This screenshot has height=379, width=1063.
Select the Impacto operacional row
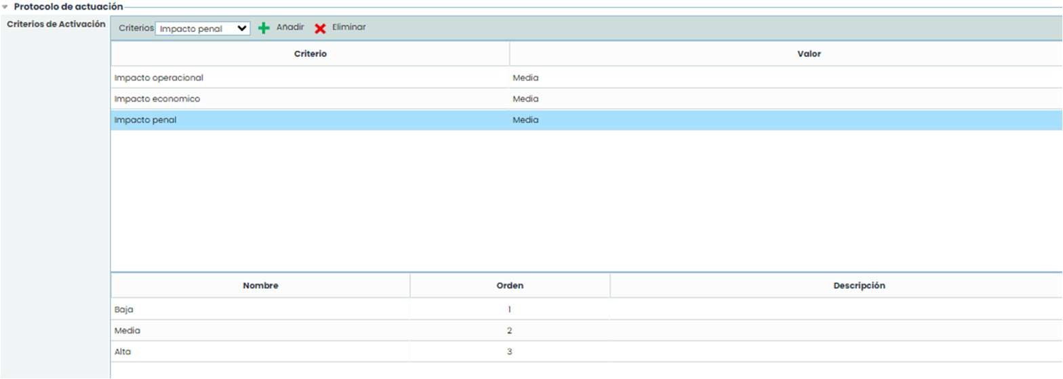coord(159,78)
